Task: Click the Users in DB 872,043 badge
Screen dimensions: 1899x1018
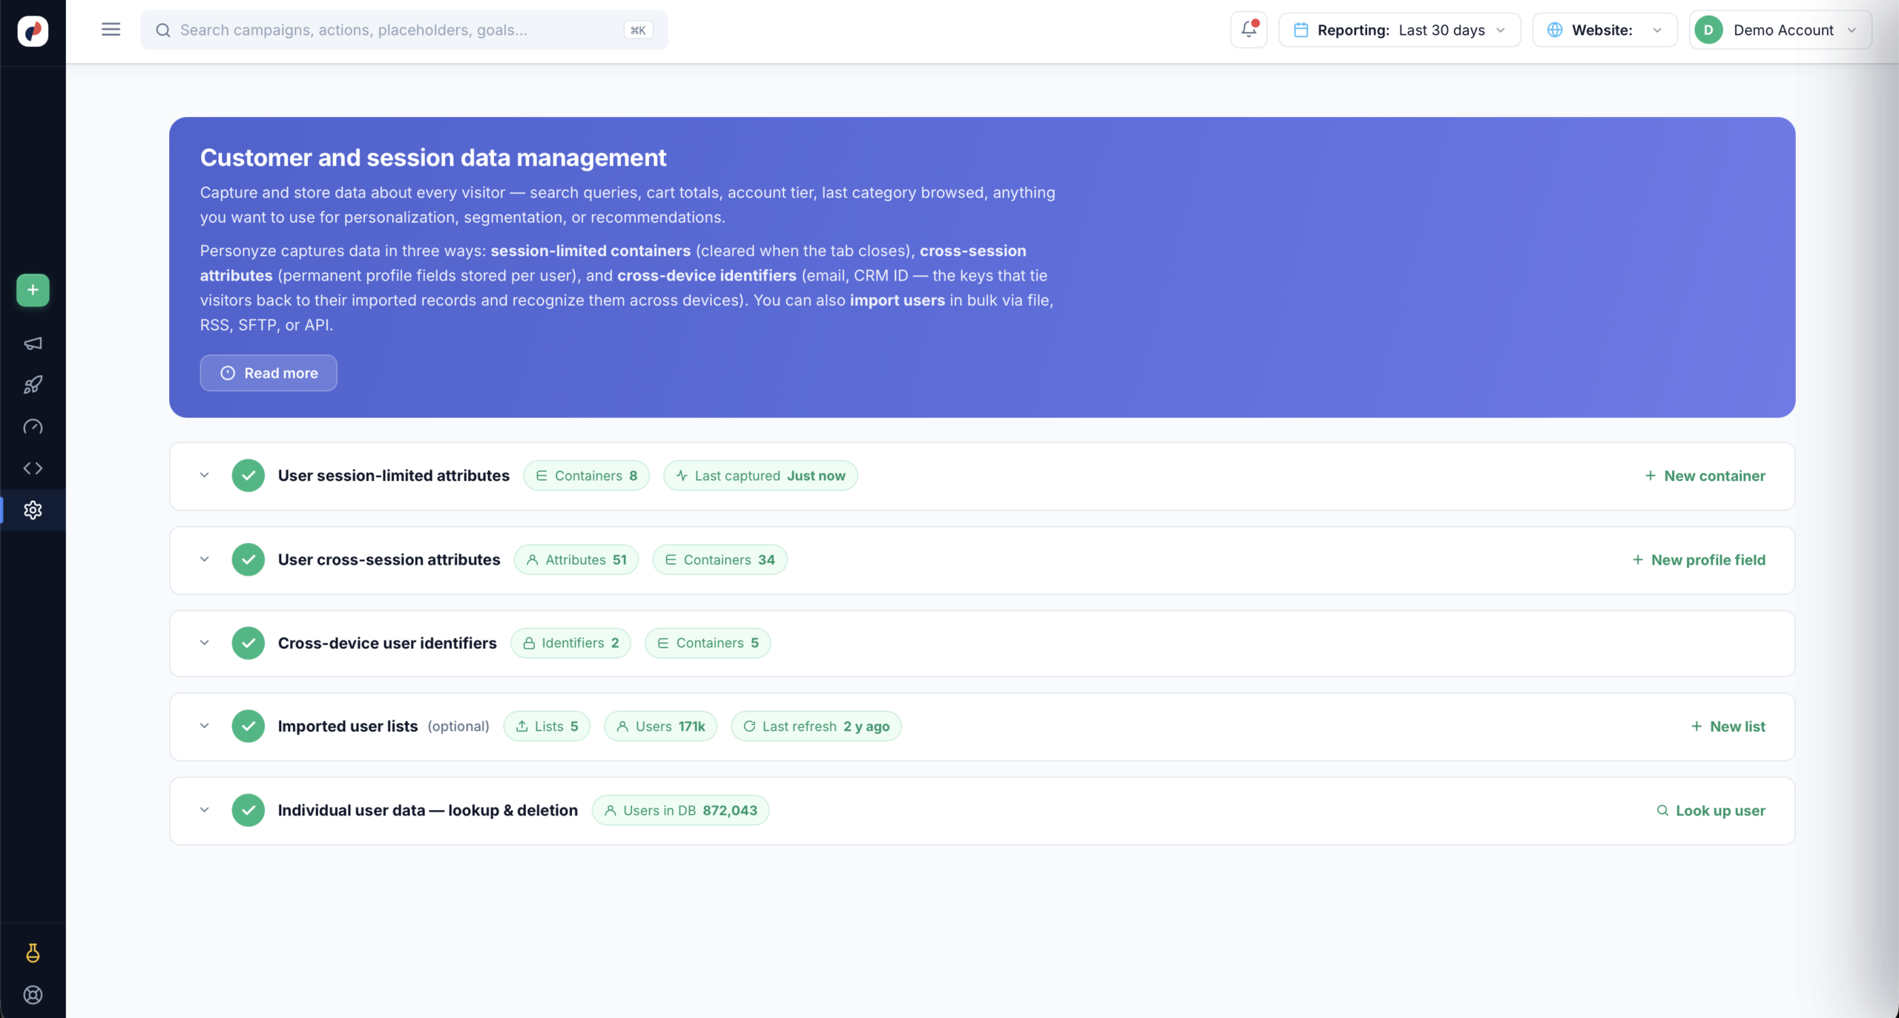Action: point(680,810)
